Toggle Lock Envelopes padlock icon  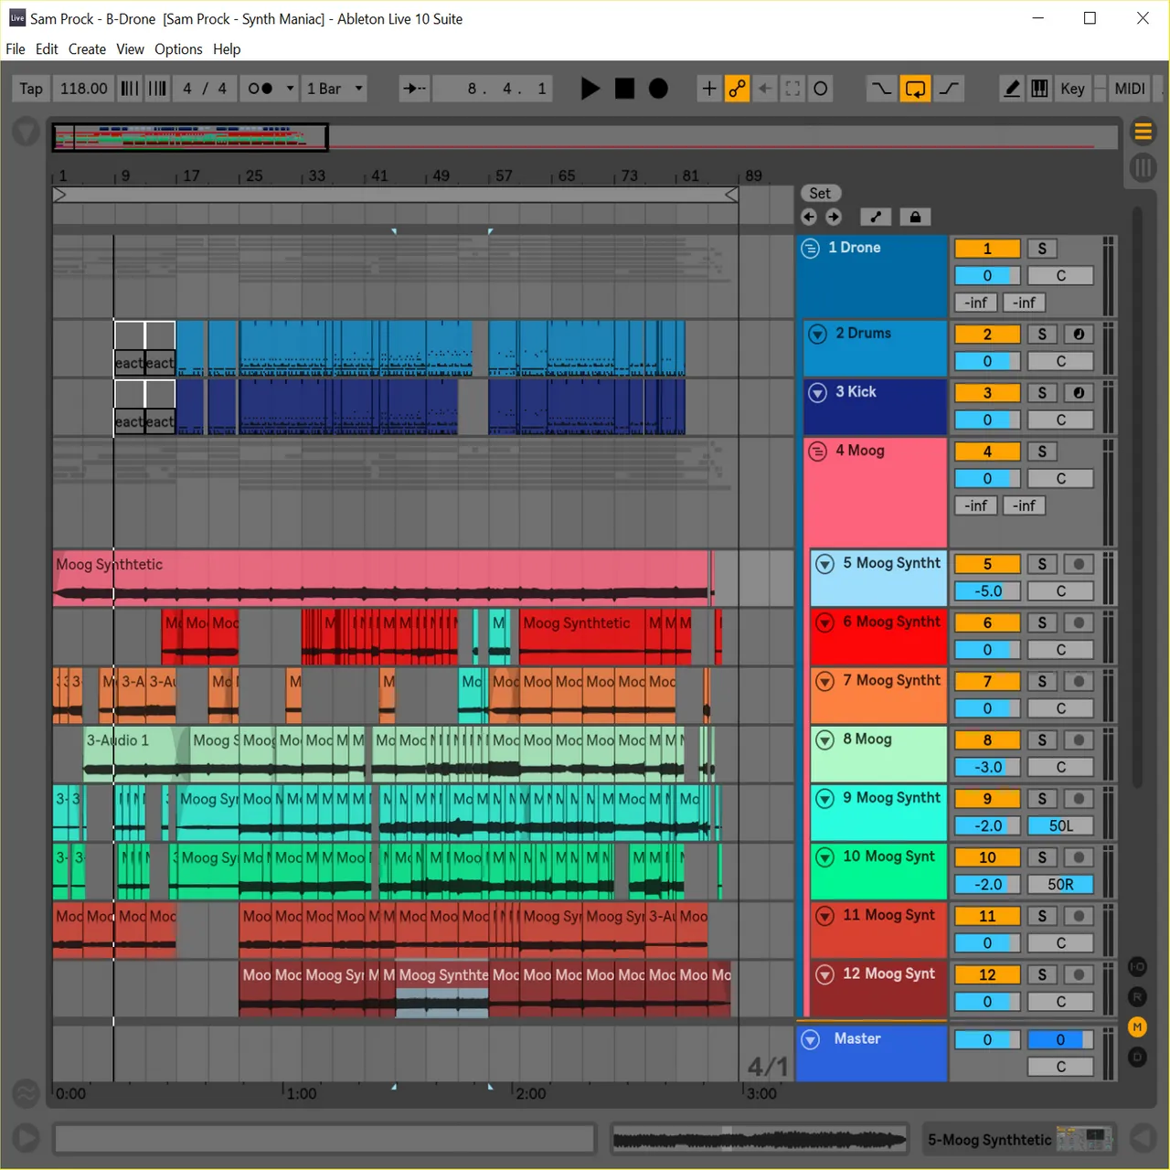[915, 217]
